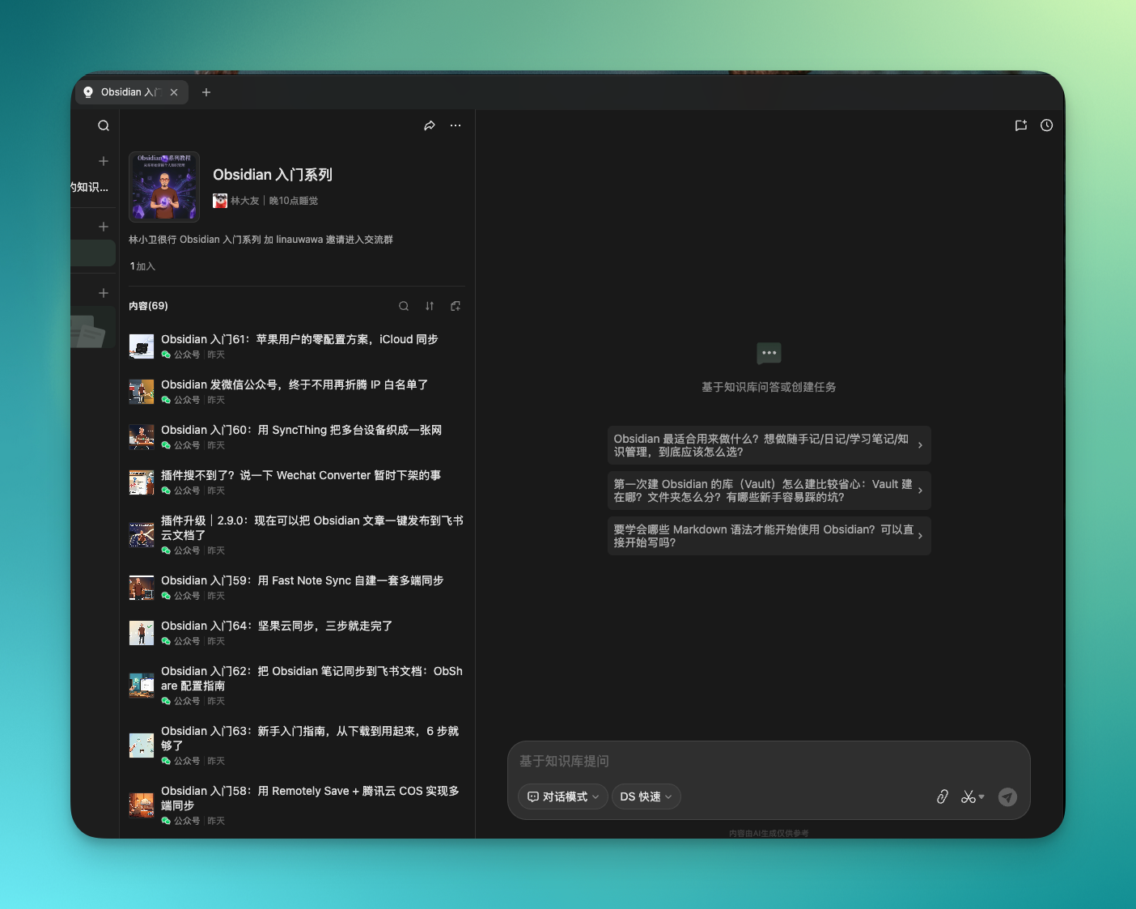Select the Obsidian 入门 tab
This screenshot has width=1136, height=909.
[x=132, y=92]
